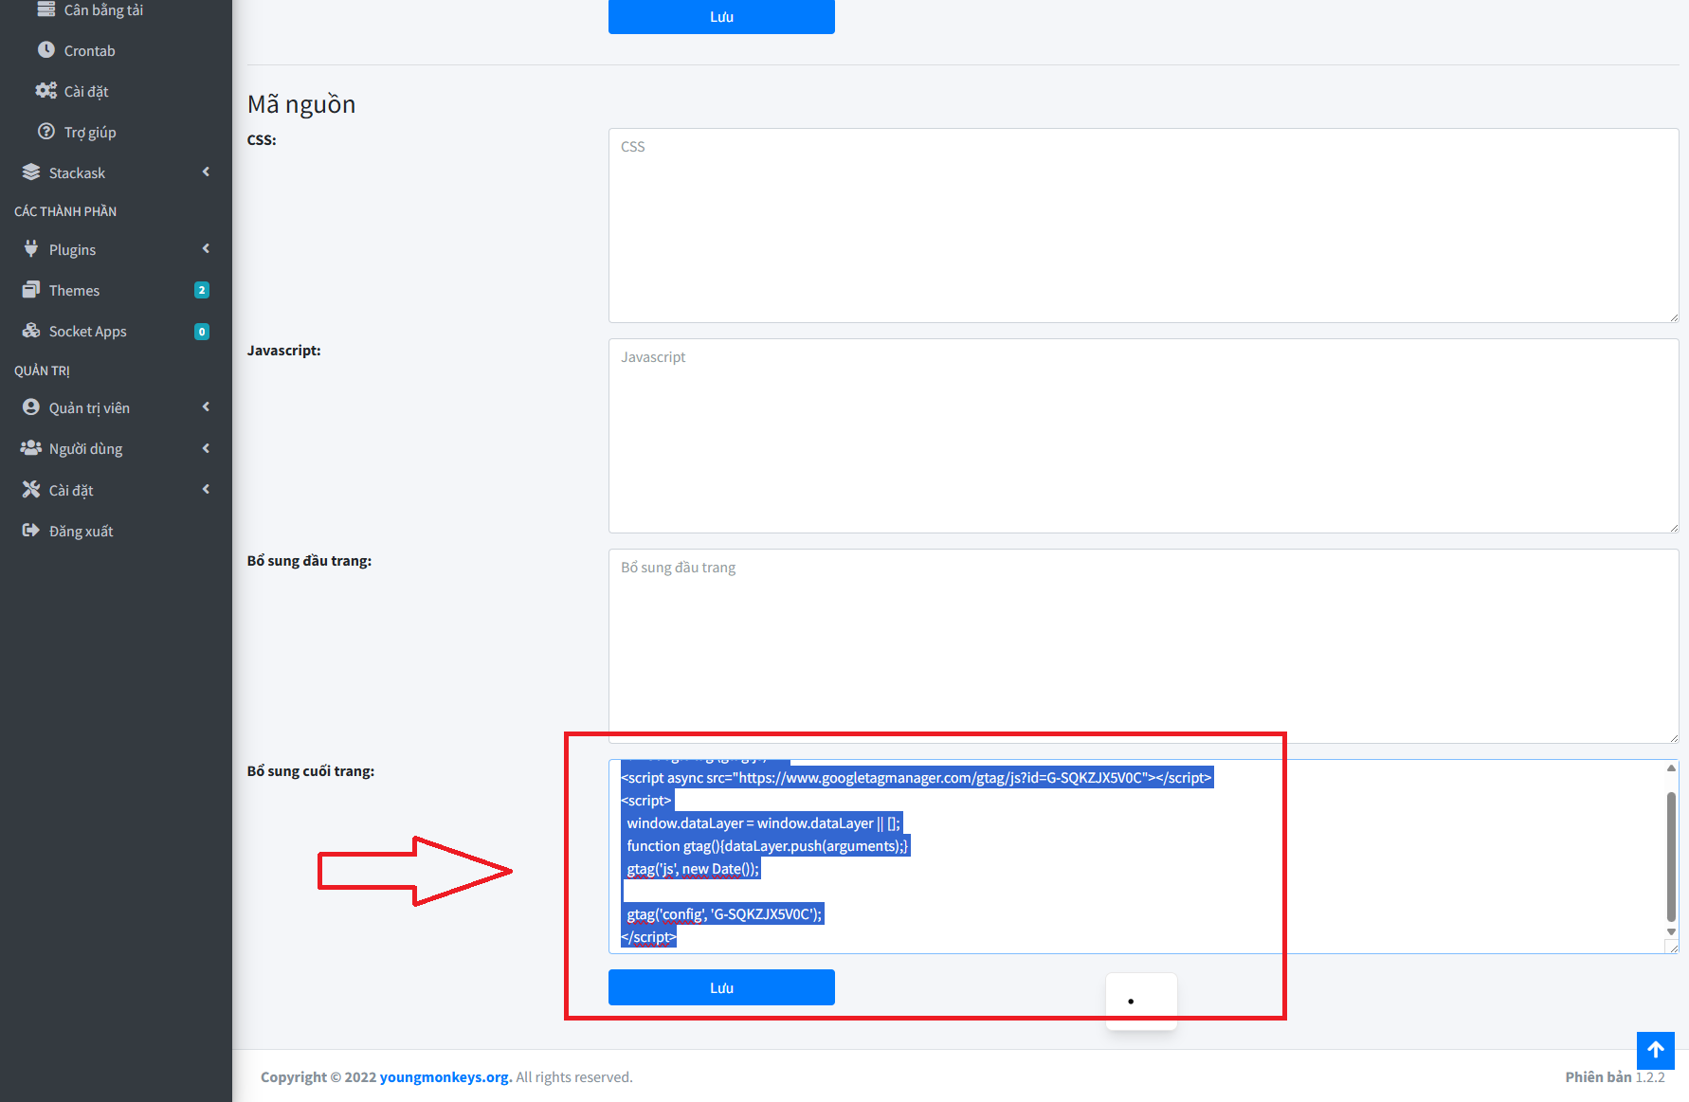Click the Trợ giúp question mark icon
Screen dimensions: 1689x1102
click(x=45, y=132)
